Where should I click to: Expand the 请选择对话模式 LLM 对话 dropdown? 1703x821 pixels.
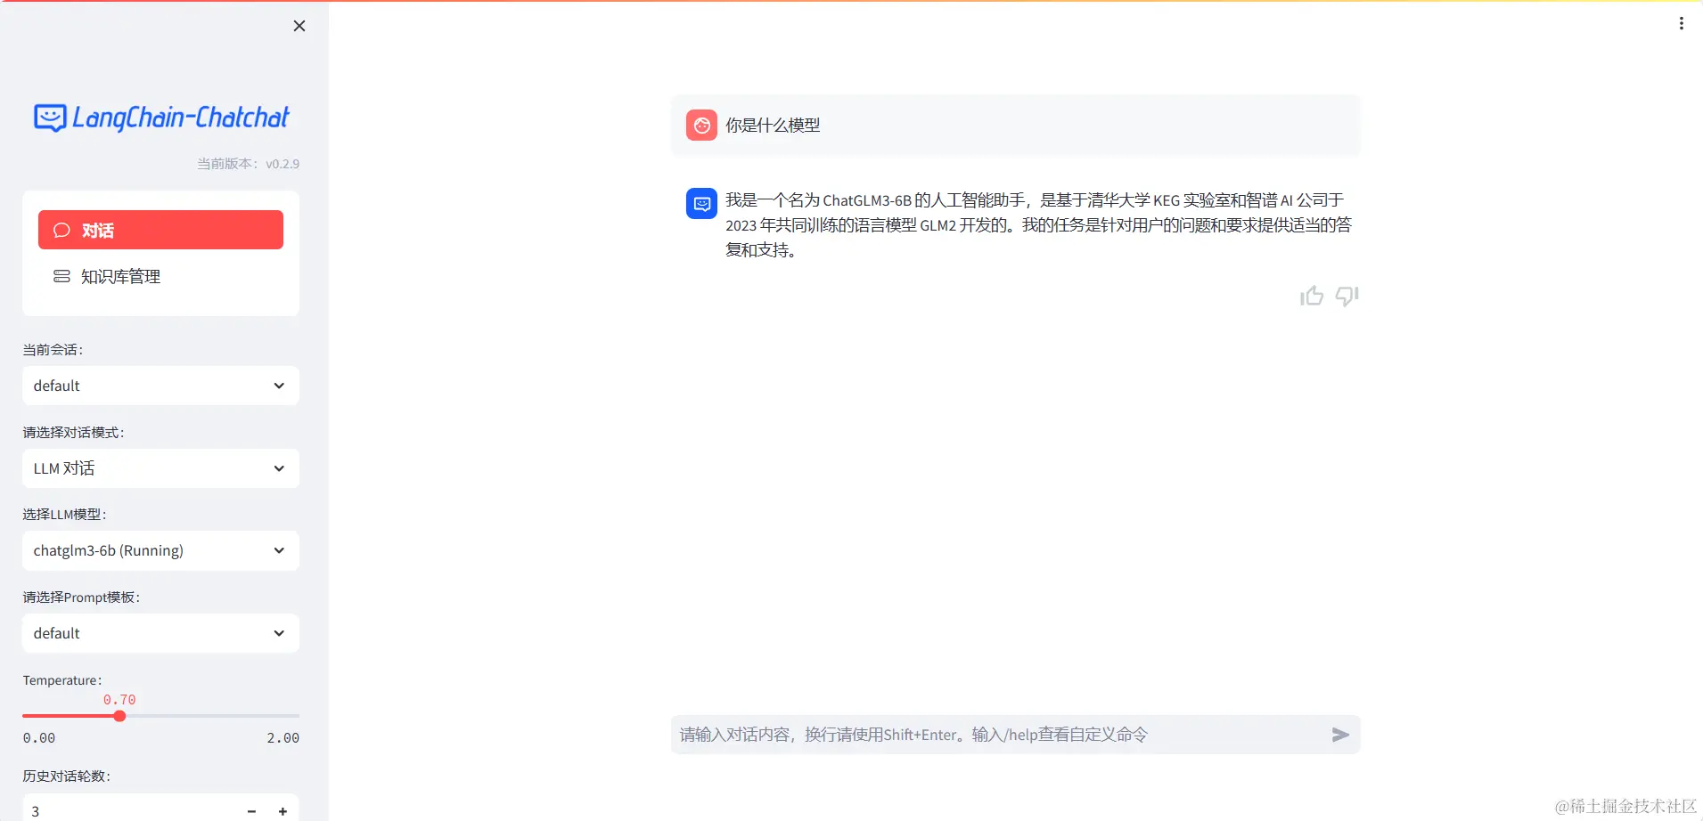pyautogui.click(x=160, y=468)
